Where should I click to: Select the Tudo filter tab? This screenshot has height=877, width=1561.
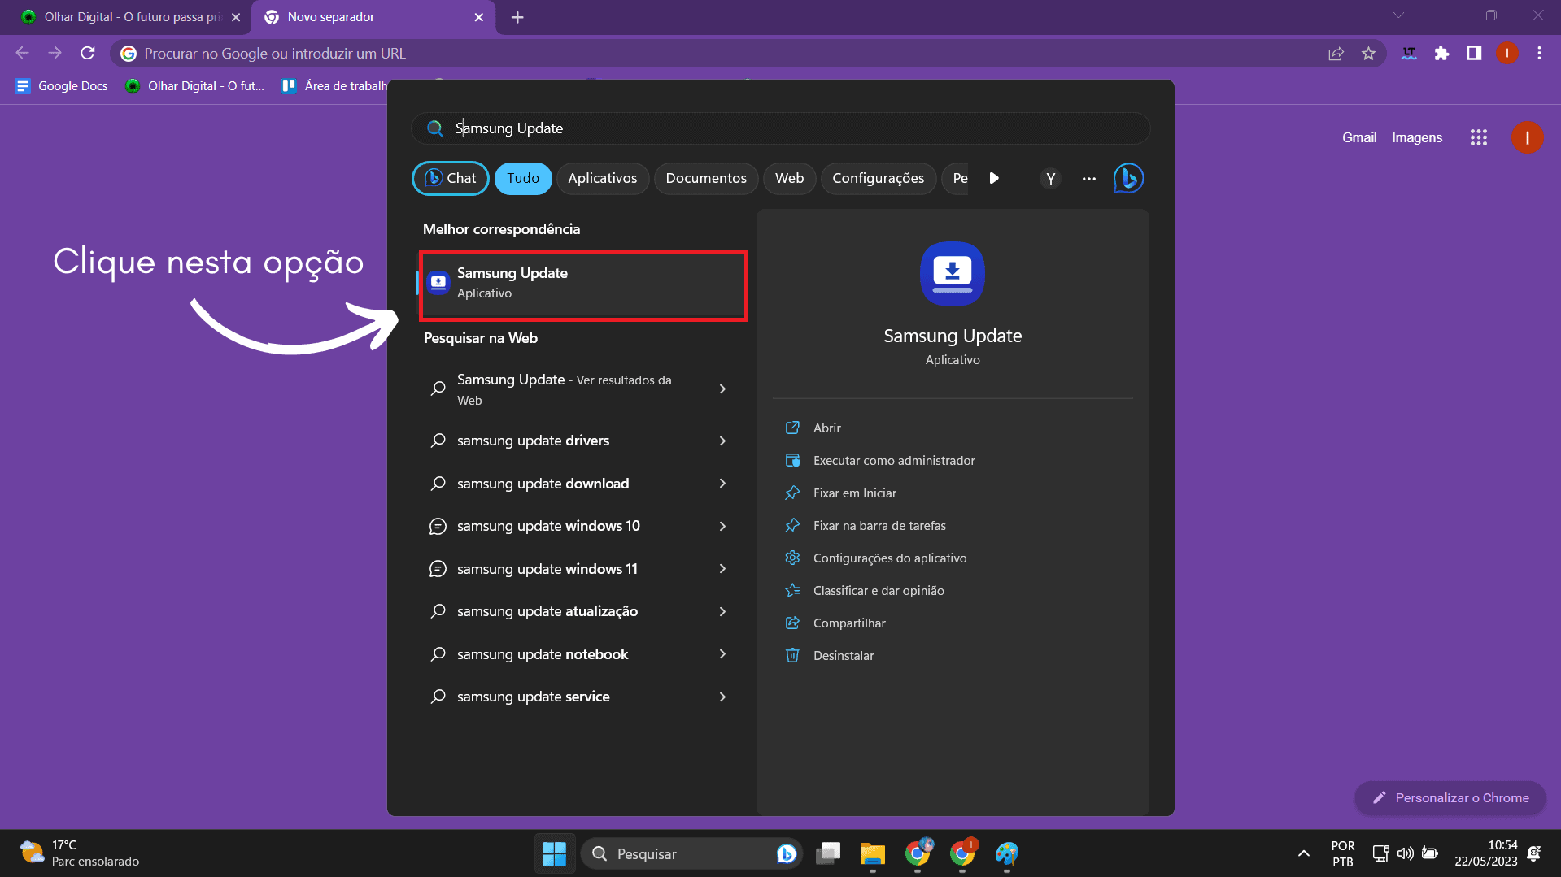[523, 178]
